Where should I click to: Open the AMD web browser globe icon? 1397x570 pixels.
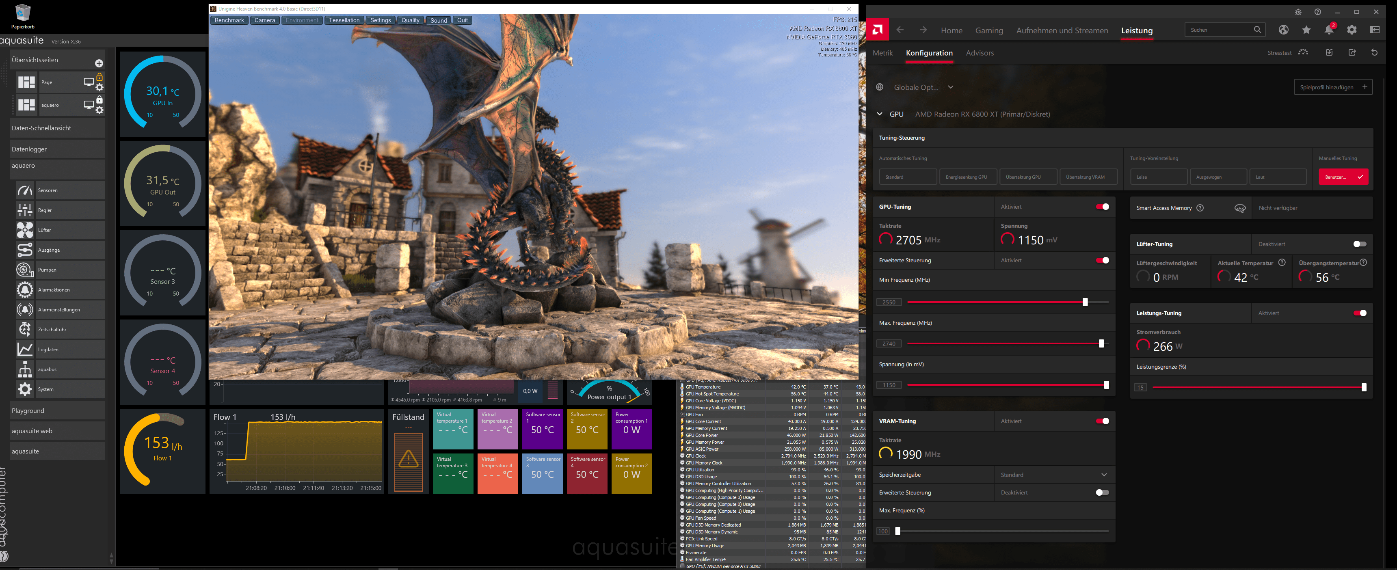click(1283, 30)
